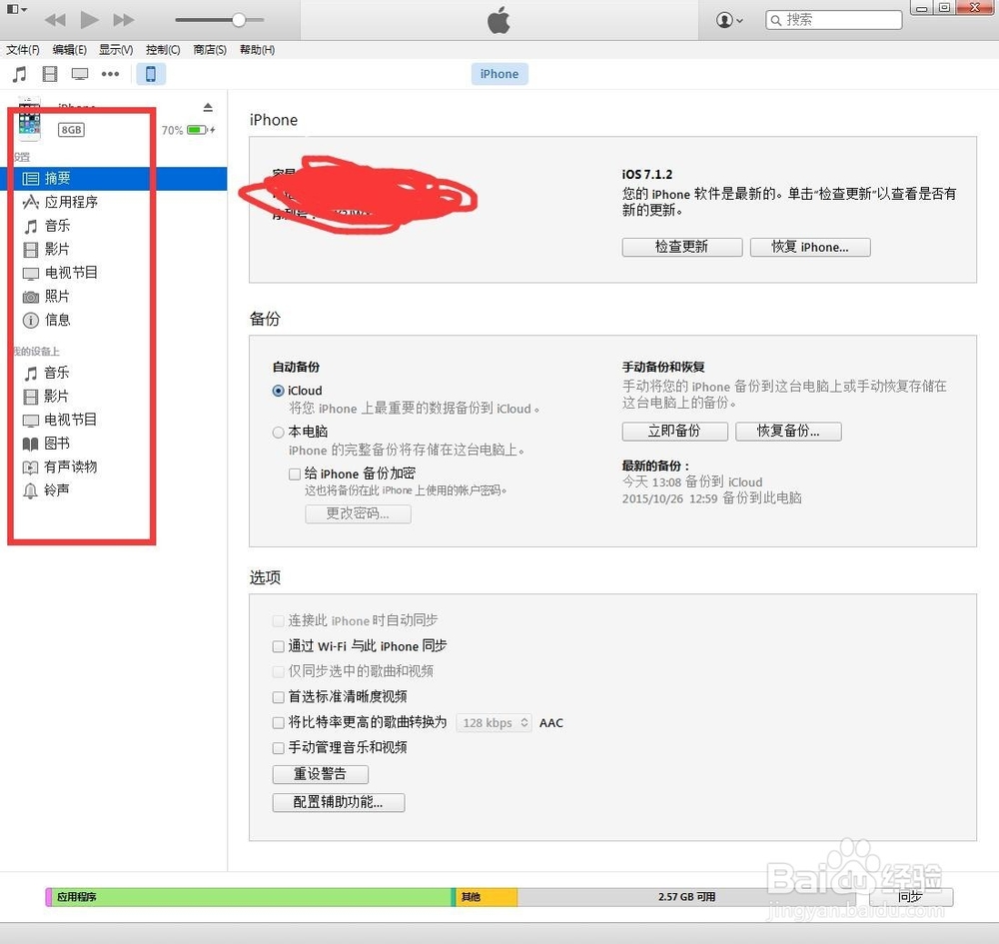Click the 搜索 search field
This screenshot has height=944, width=999.
[x=833, y=20]
